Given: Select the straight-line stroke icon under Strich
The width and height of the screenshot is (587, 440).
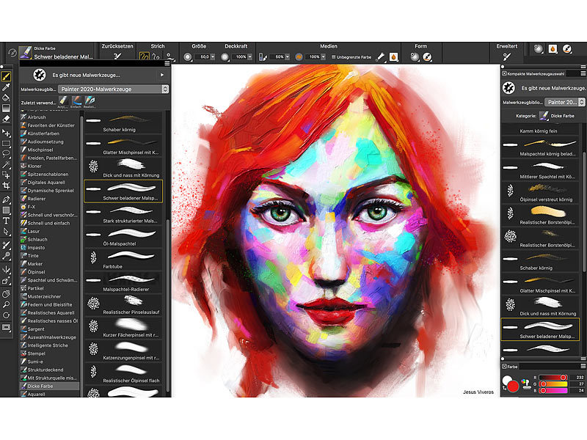Looking at the screenshot, I should (x=156, y=56).
